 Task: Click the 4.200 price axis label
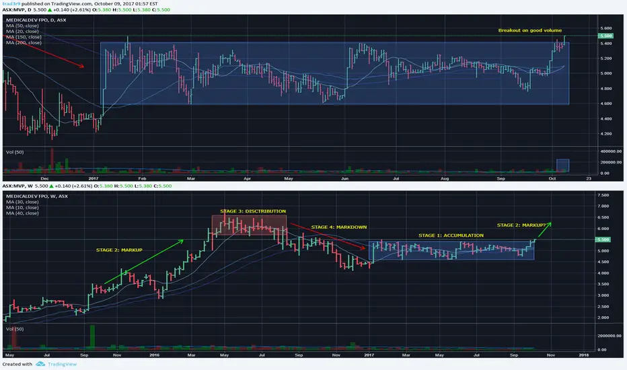pyautogui.click(x=605, y=134)
